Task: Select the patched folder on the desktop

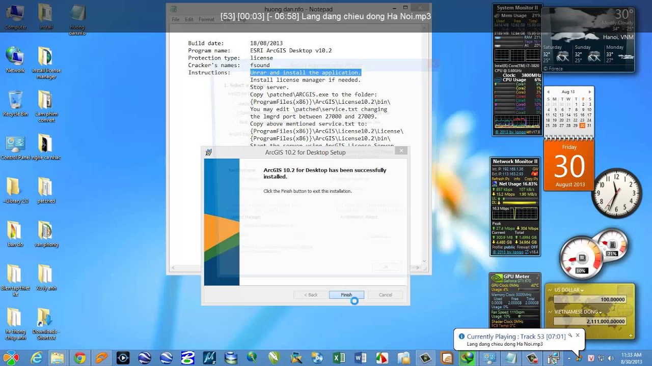Action: (46, 191)
